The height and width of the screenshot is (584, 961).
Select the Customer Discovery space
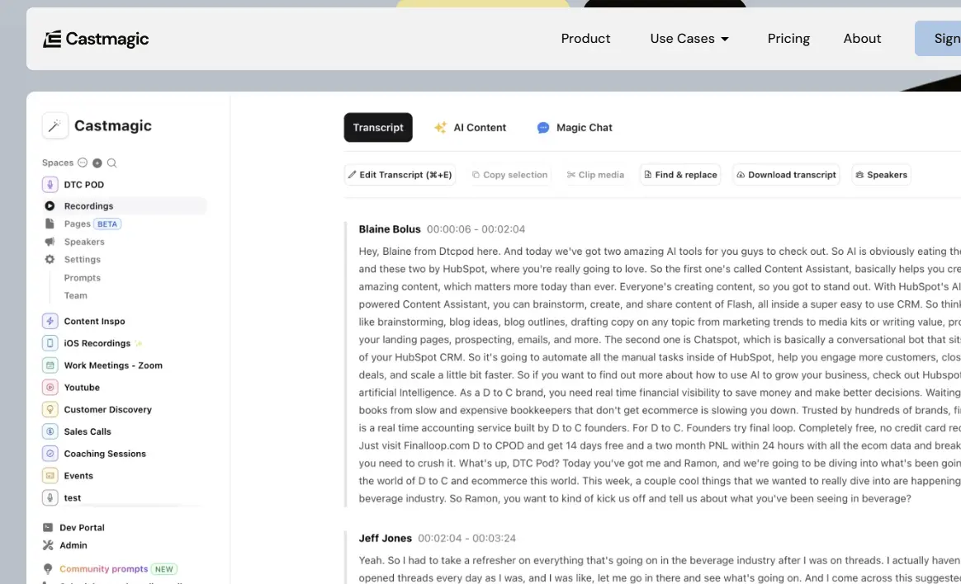click(97, 409)
